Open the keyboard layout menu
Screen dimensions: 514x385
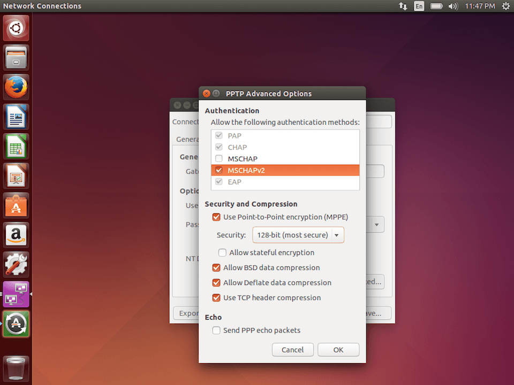point(419,6)
